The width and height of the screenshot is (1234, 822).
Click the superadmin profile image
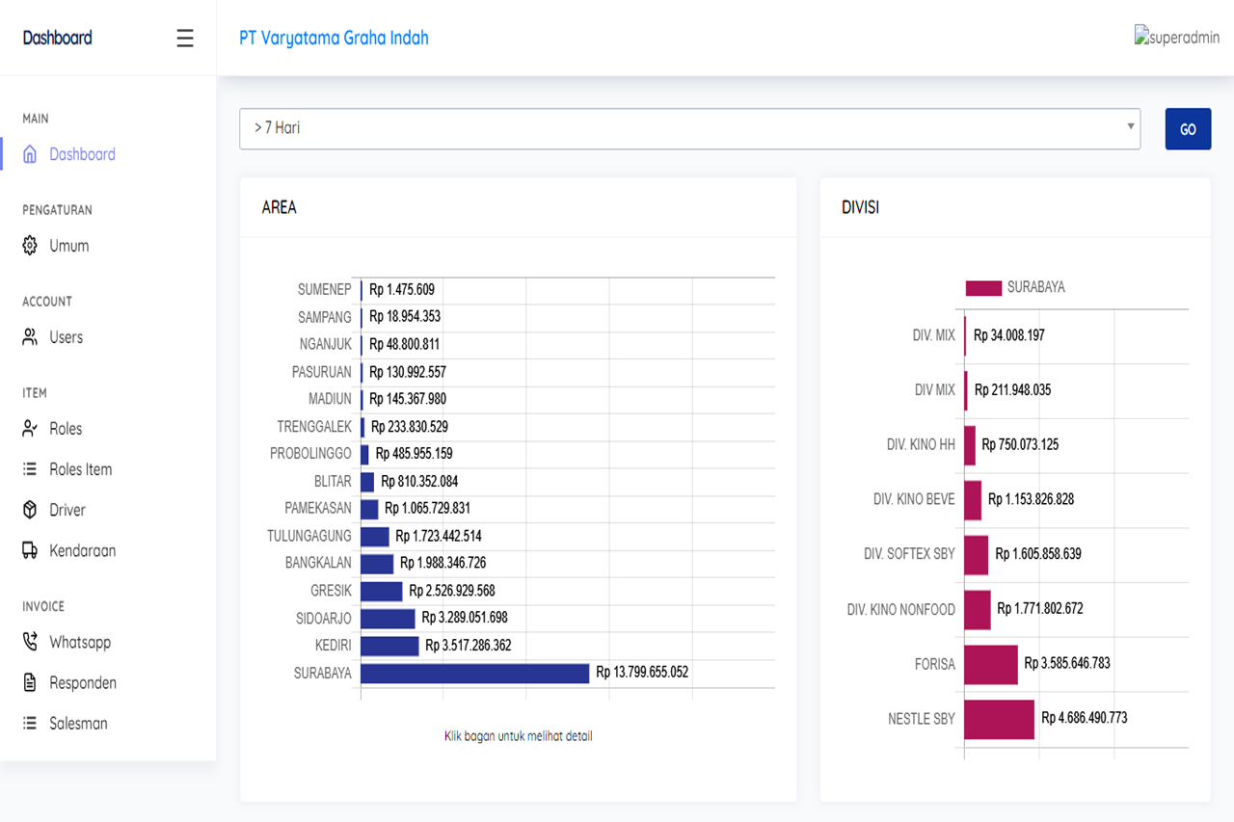click(x=1176, y=39)
